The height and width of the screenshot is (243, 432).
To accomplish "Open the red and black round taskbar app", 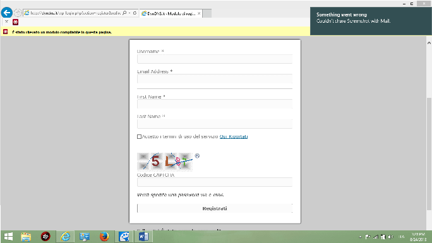I will (x=45, y=237).
